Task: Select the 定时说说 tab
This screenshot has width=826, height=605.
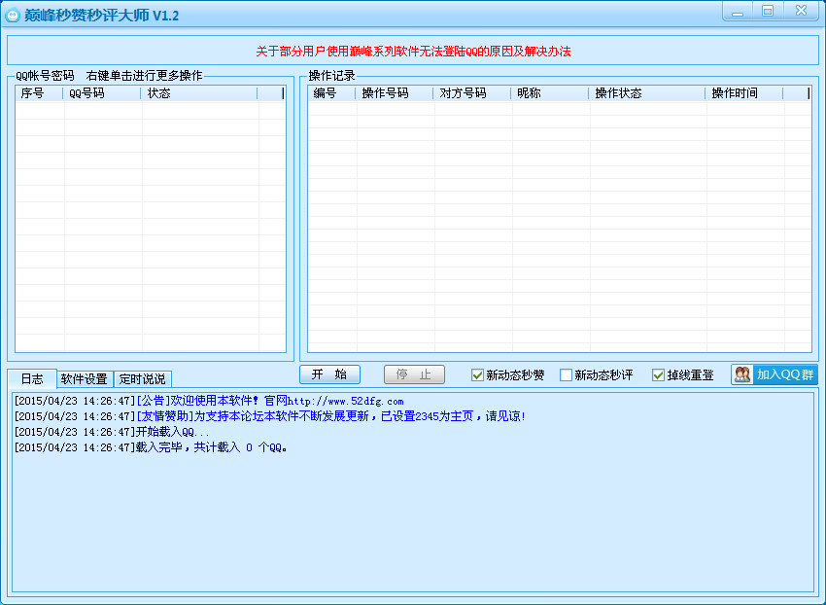Action: point(142,379)
